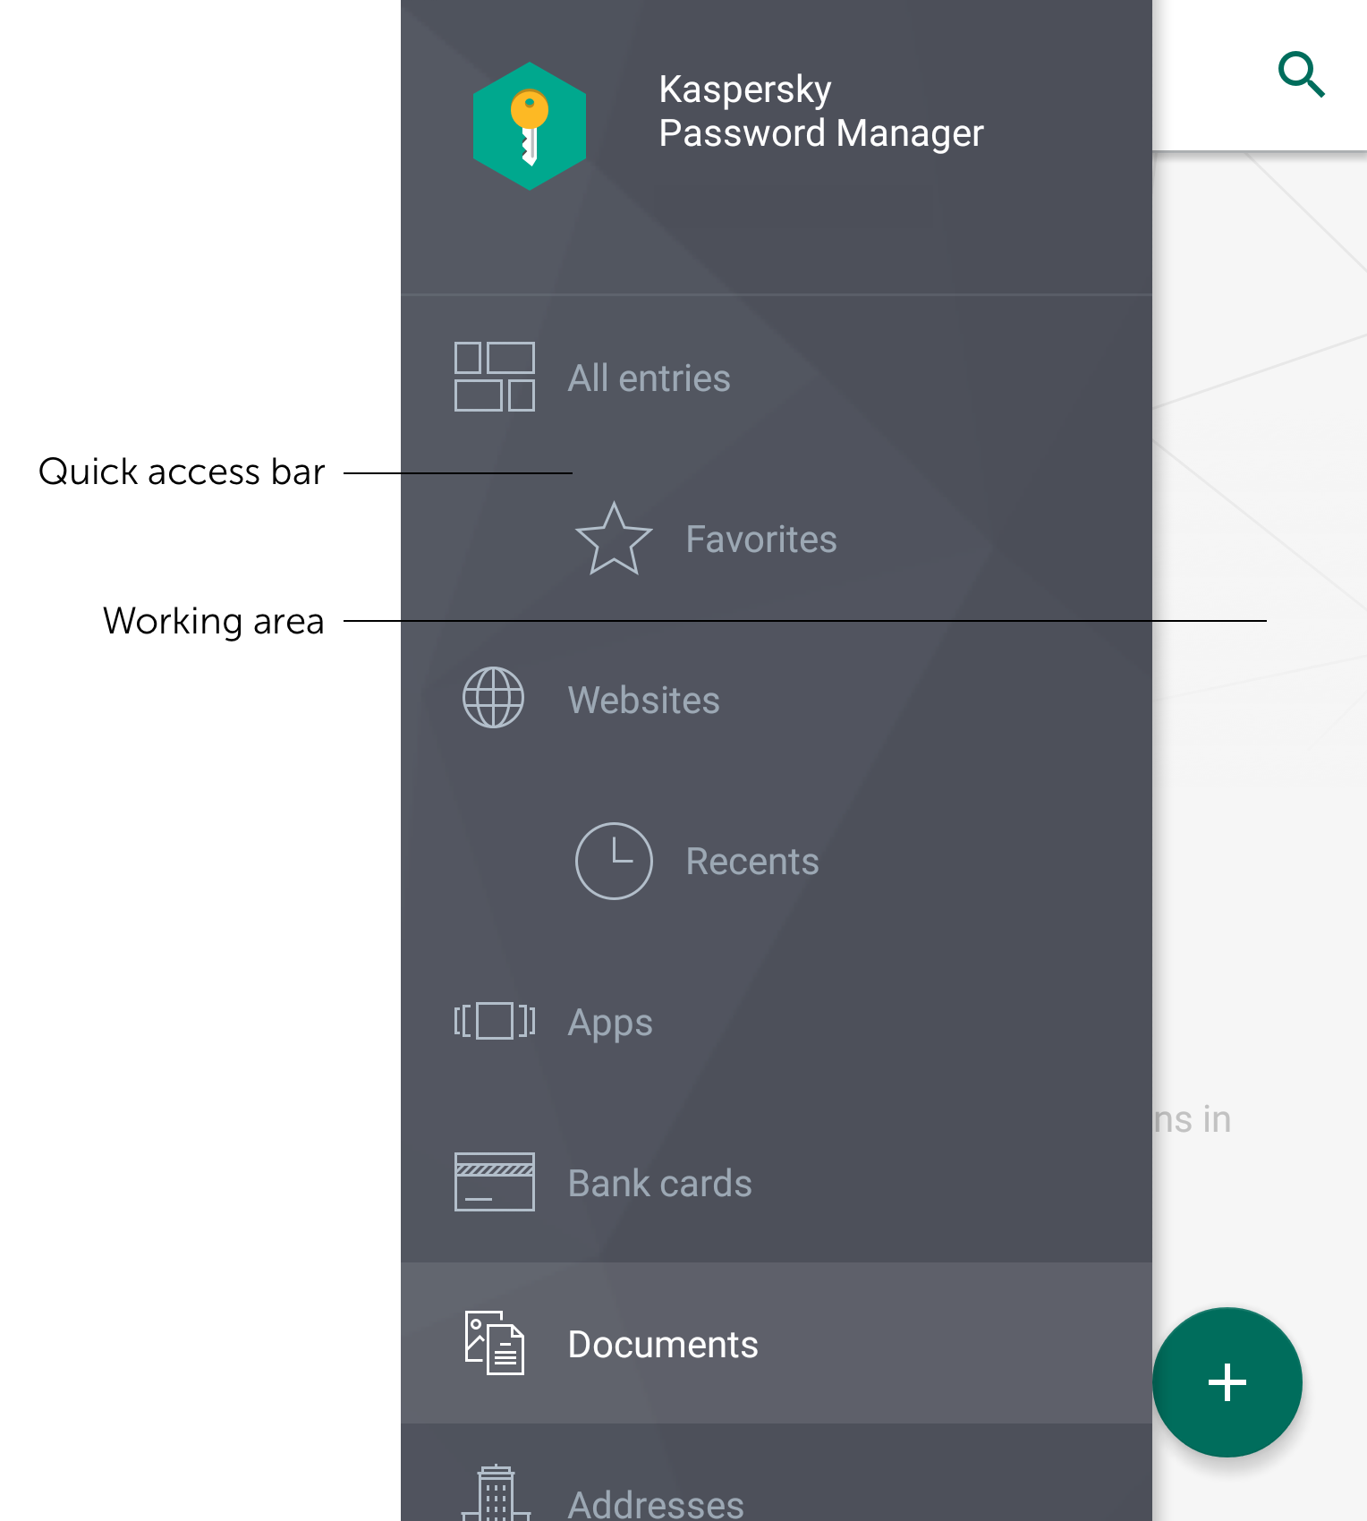
Task: Go to the Apps category
Action: (777, 1022)
